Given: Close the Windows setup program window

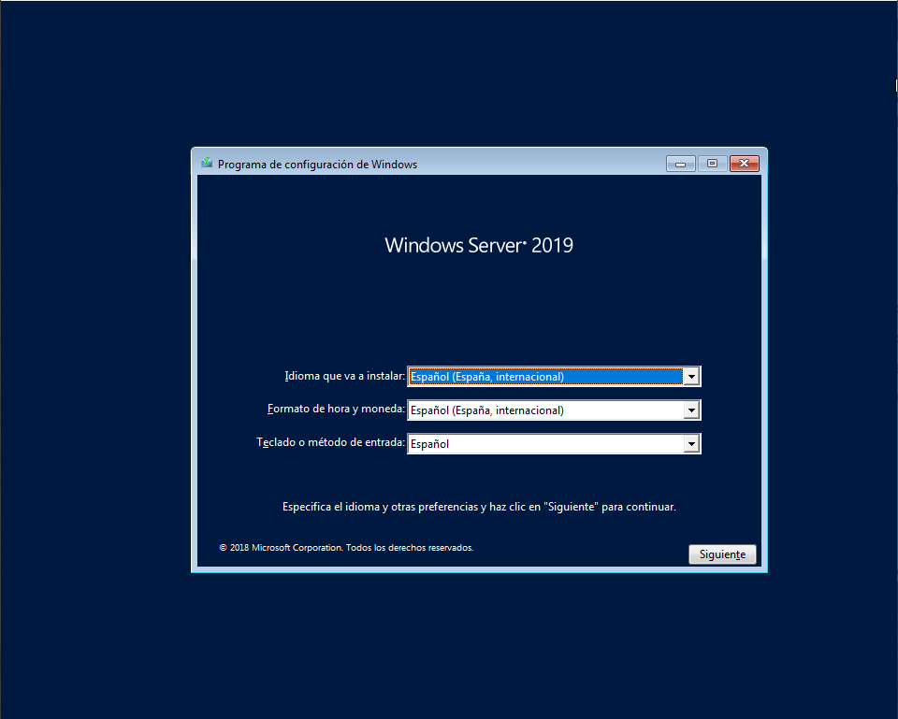Looking at the screenshot, I should 744,164.
